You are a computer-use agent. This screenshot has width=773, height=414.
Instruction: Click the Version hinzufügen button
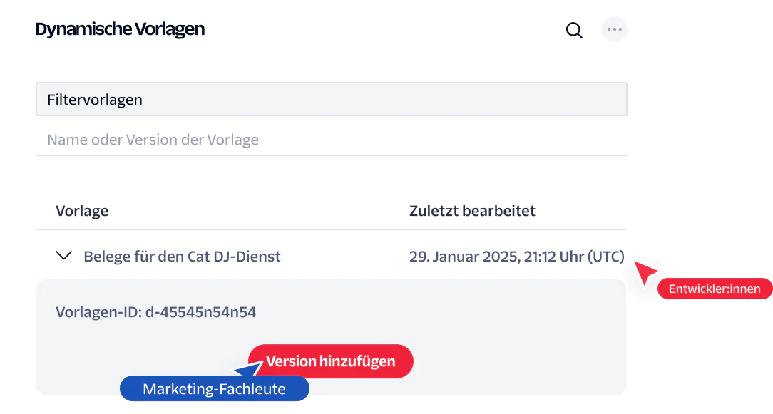pyautogui.click(x=331, y=361)
